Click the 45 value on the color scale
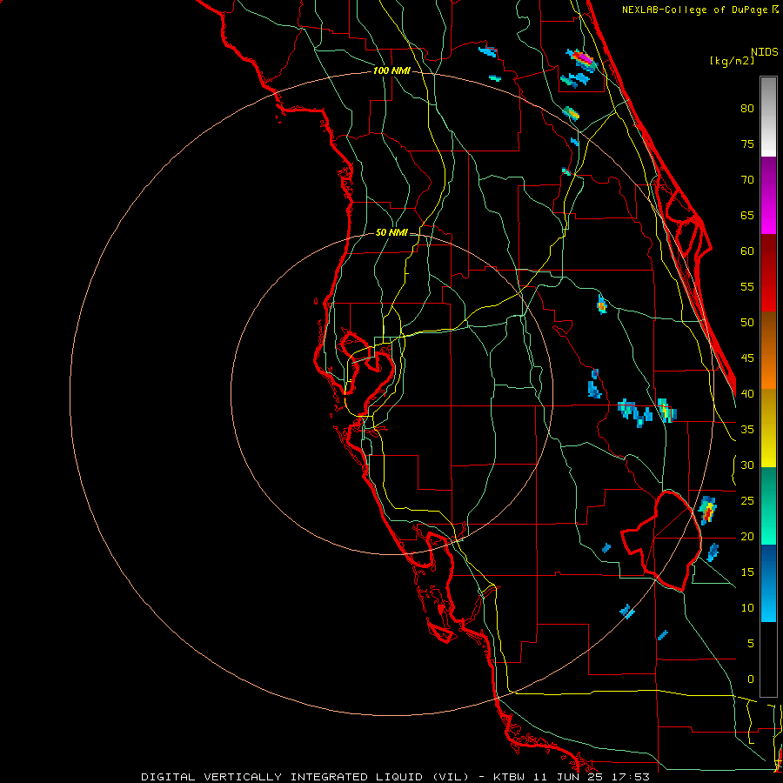Image resolution: width=783 pixels, height=783 pixels. pyautogui.click(x=747, y=358)
